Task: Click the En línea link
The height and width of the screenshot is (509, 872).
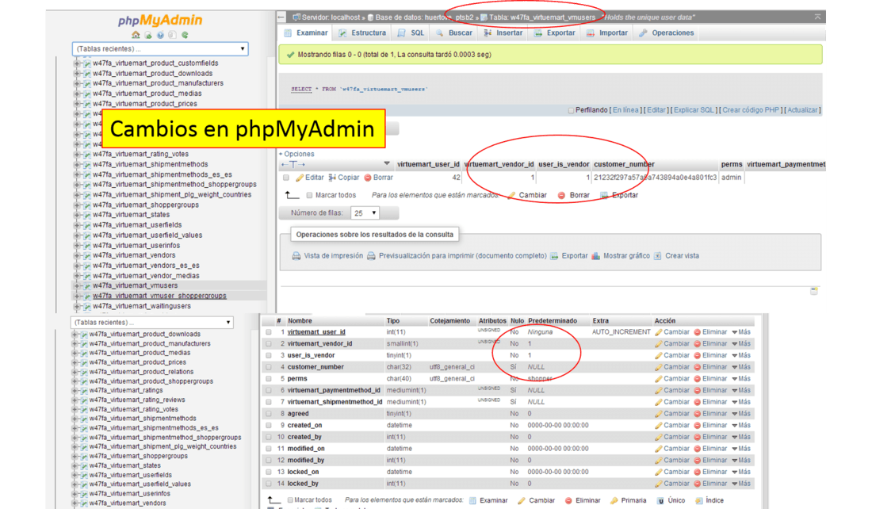Action: pos(625,110)
